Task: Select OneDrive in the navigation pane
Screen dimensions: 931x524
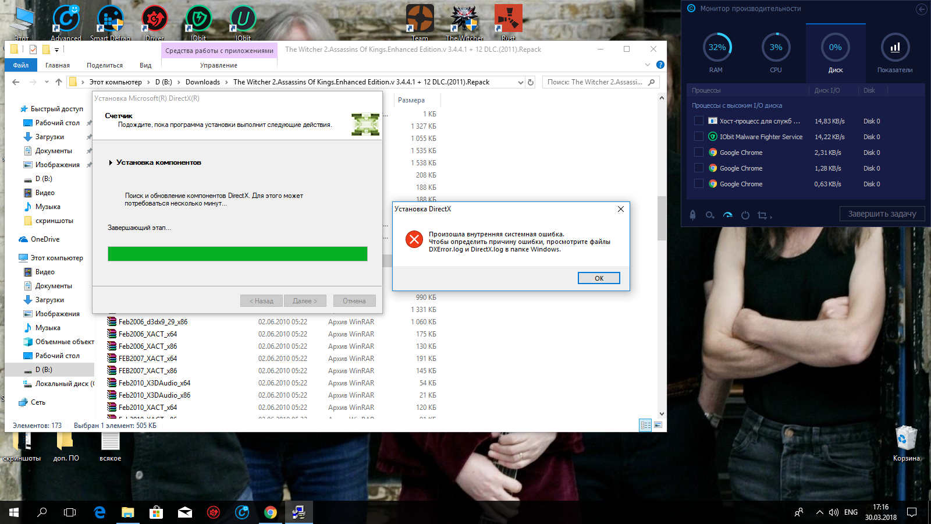Action: coord(45,239)
